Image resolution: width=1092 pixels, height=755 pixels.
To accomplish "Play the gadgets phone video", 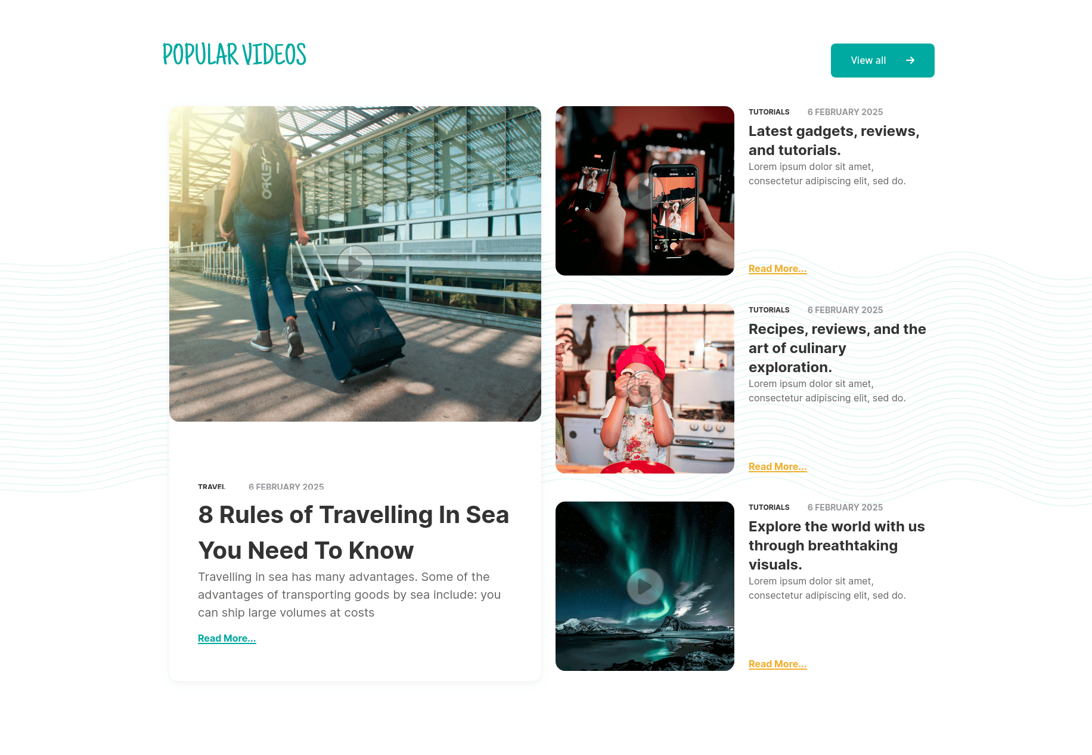I will coord(645,191).
